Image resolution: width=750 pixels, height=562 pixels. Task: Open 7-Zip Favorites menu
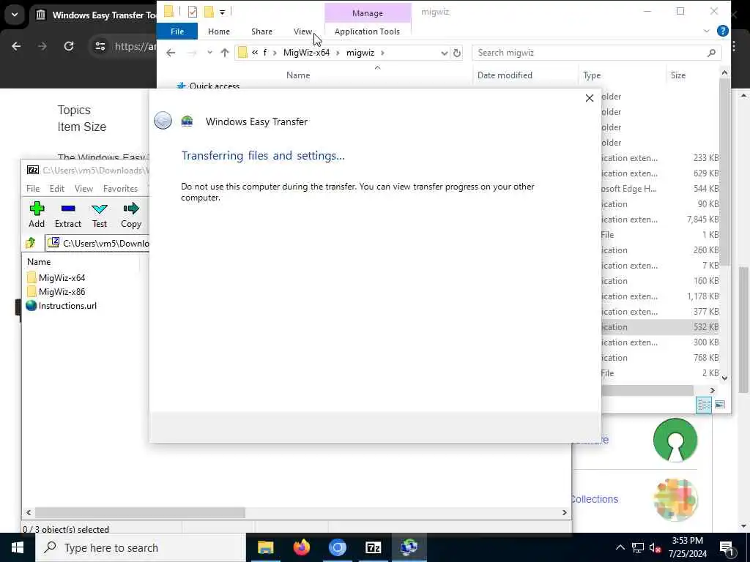pos(121,188)
